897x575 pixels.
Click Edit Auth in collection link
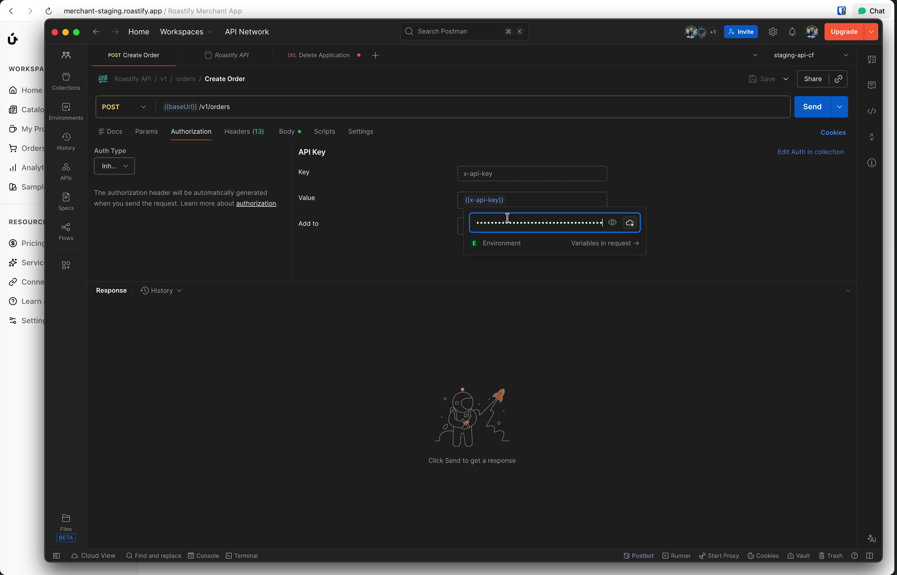pos(810,152)
